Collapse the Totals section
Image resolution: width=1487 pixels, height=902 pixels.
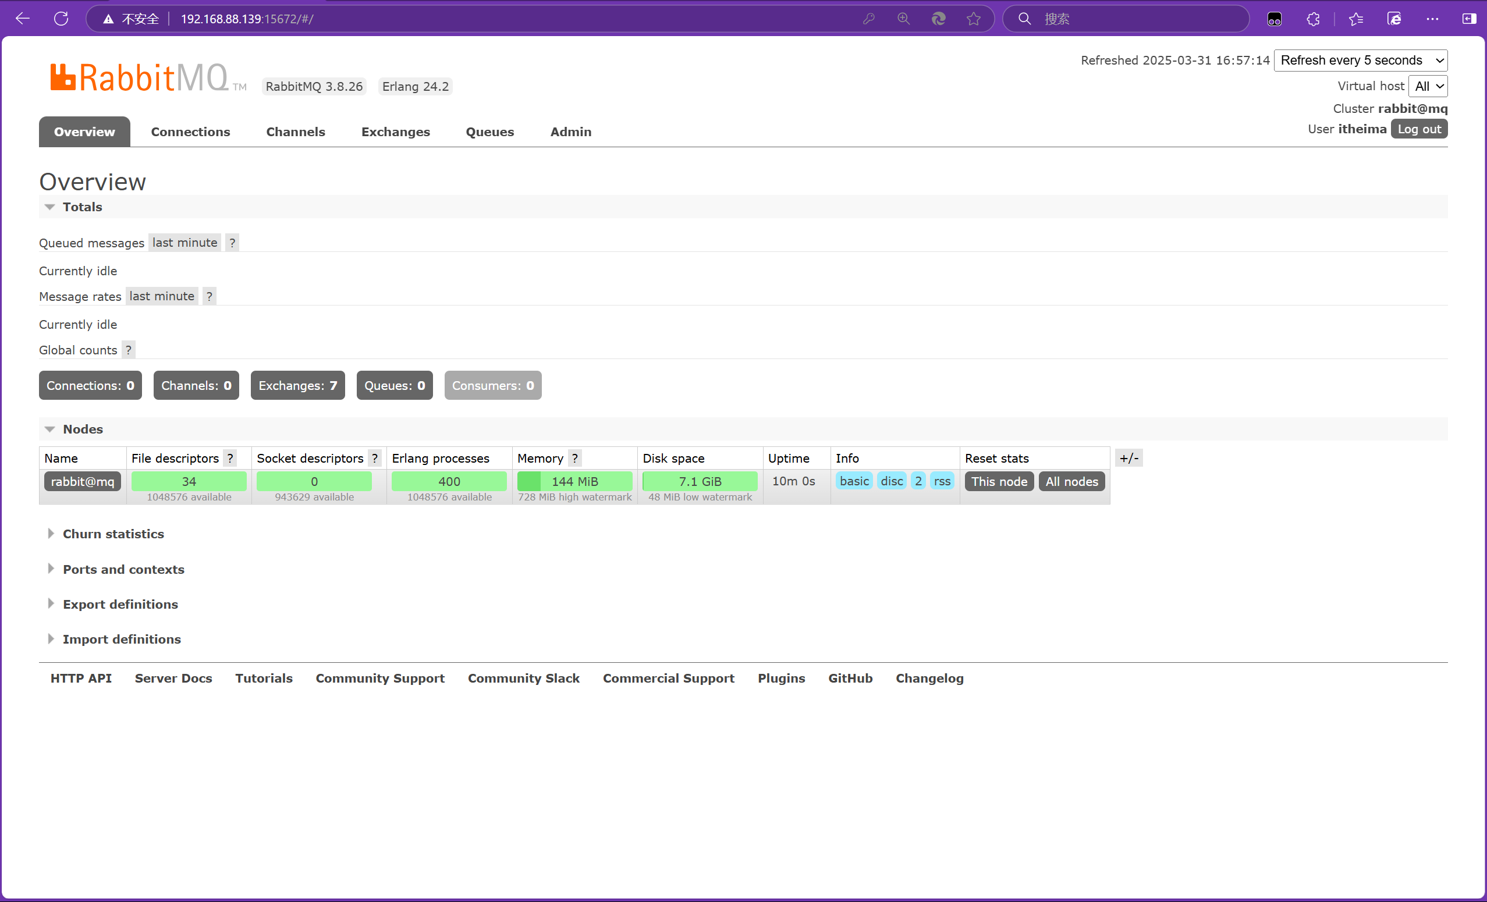pos(82,207)
